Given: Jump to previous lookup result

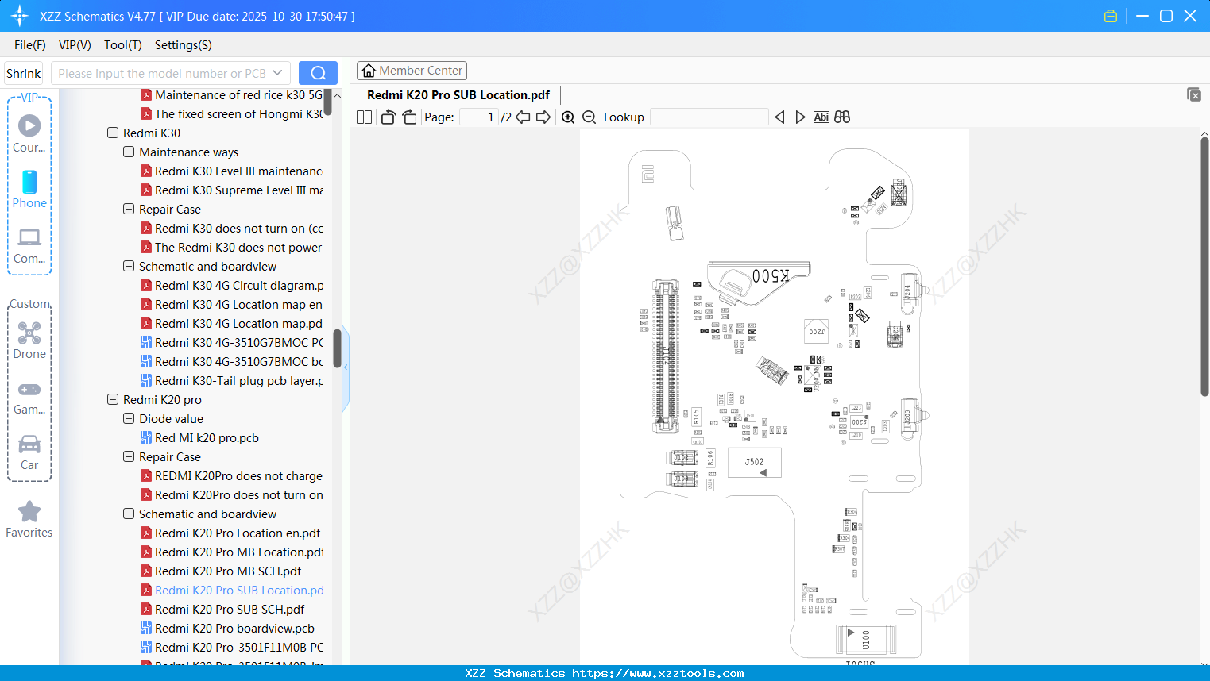Looking at the screenshot, I should [x=779, y=117].
